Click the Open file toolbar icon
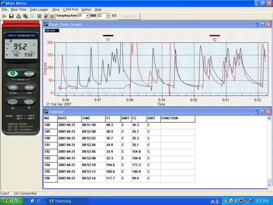 (x=4, y=16)
